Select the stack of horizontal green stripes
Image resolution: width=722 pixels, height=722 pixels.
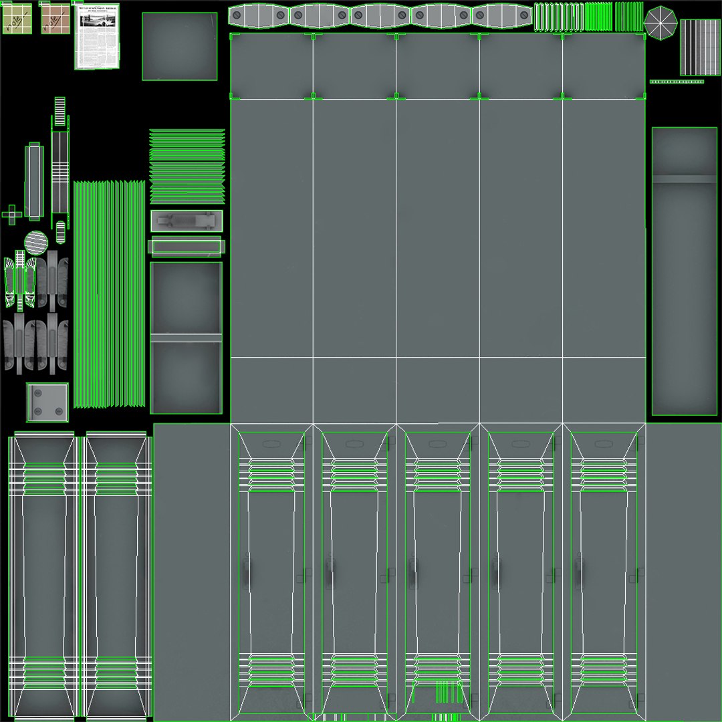pyautogui.click(x=187, y=166)
